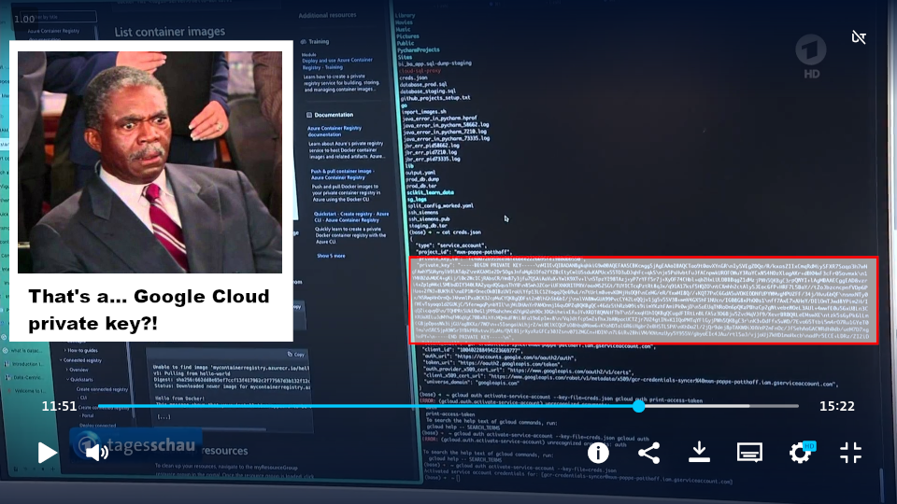Share the video via the share icon
Screen dimensions: 897x504
click(648, 453)
